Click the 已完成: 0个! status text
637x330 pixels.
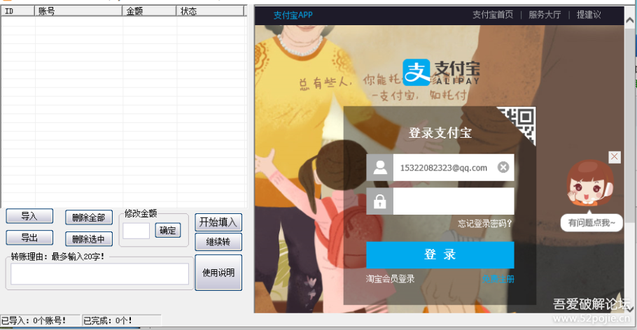(x=108, y=321)
